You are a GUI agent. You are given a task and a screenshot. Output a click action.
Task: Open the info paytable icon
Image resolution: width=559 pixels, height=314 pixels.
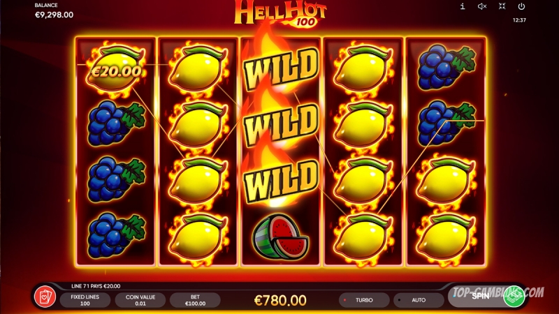(463, 6)
